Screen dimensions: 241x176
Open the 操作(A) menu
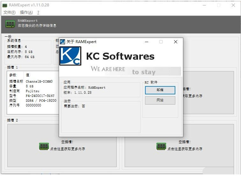tap(26, 12)
